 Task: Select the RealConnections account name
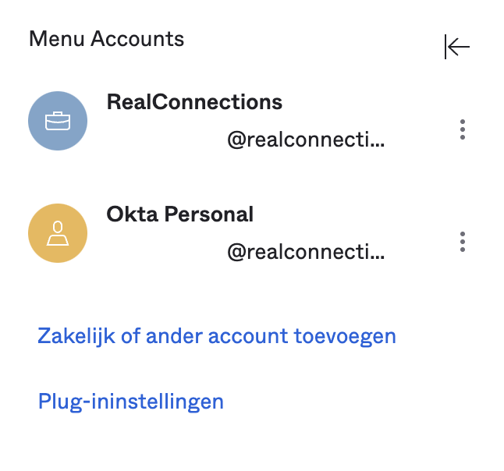[194, 102]
